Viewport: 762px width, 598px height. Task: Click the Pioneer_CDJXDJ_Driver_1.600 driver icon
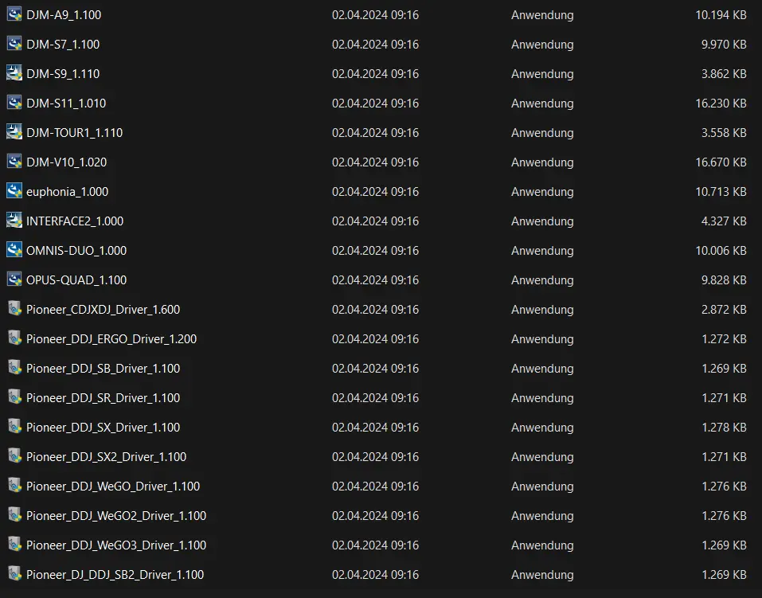pos(14,309)
